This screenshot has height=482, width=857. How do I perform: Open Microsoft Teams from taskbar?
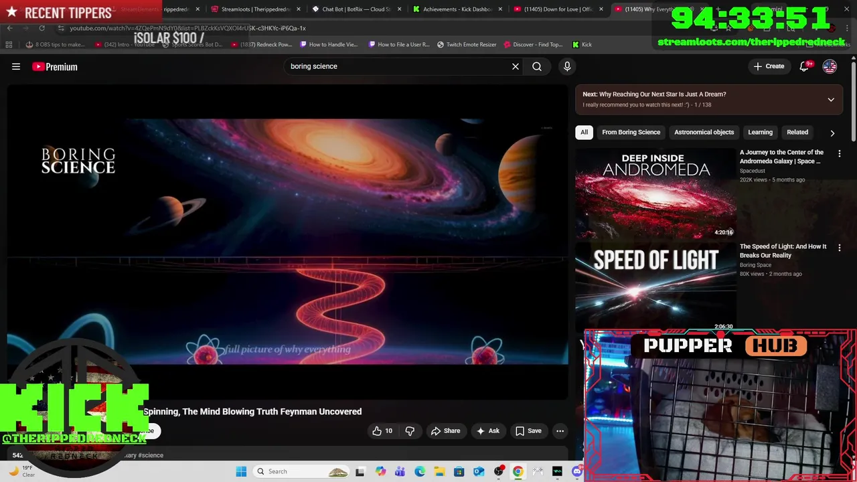(x=400, y=471)
